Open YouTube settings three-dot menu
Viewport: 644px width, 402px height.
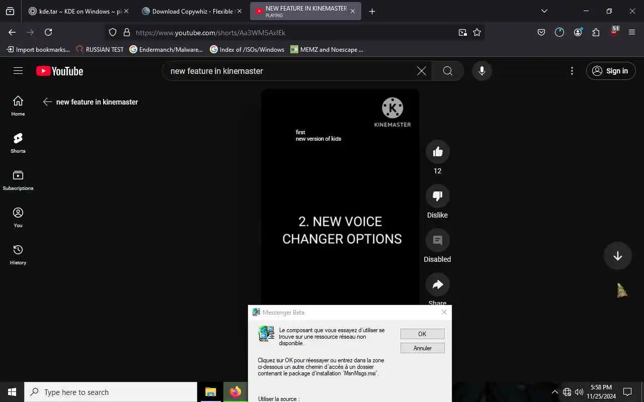point(572,71)
